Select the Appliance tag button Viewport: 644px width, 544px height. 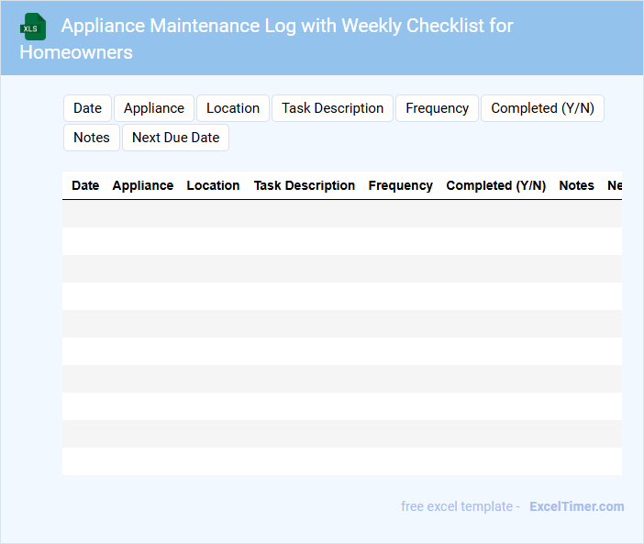point(154,108)
